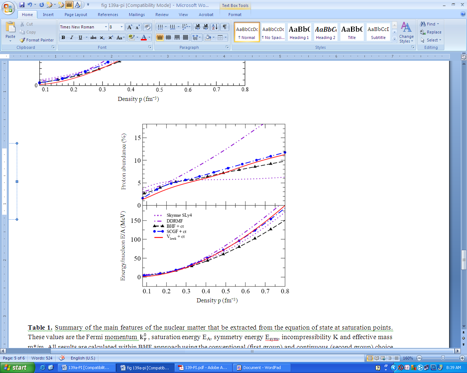The height and width of the screenshot is (373, 467).
Task: Click the Sort A-Z icon
Action: point(215,27)
